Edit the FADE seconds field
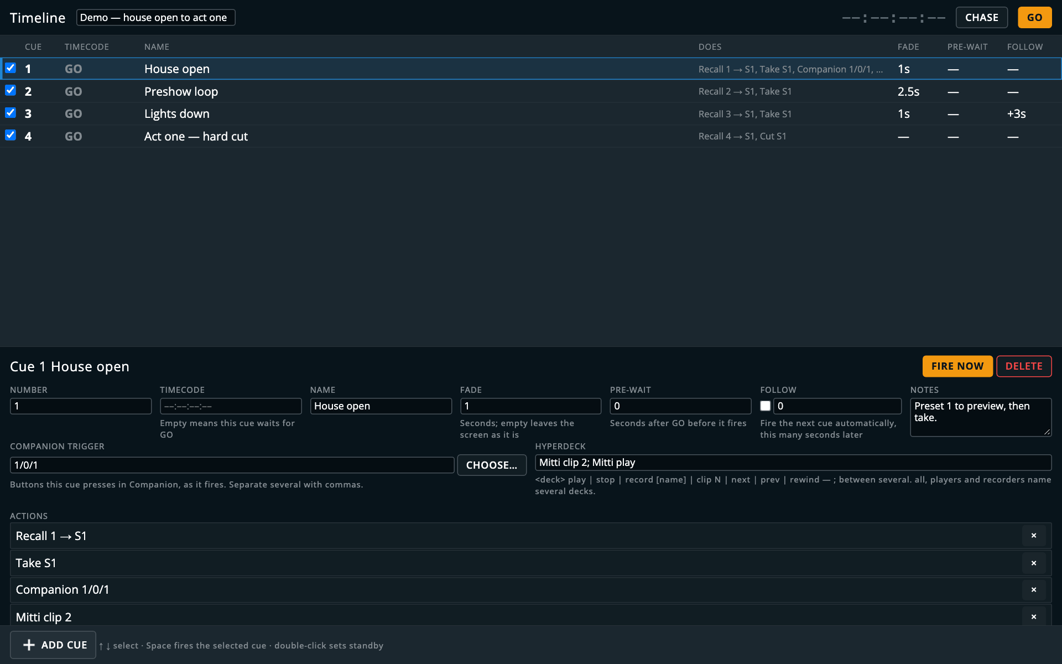 [531, 406]
